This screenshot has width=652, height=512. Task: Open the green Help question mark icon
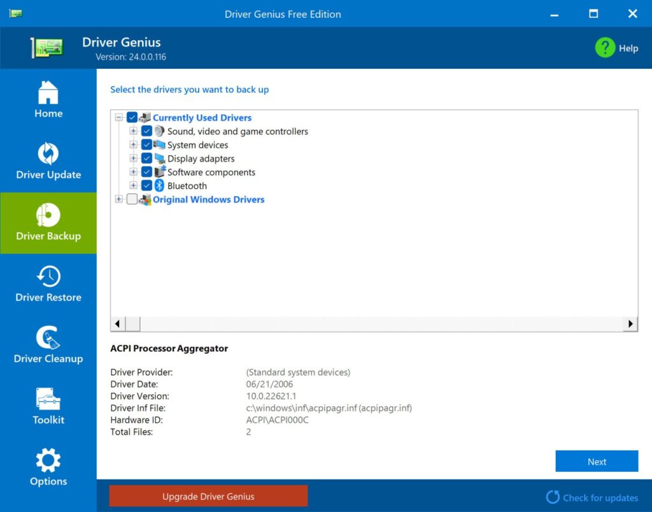[x=605, y=48]
